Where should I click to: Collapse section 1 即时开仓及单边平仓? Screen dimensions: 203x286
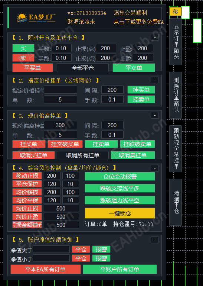(155, 38)
